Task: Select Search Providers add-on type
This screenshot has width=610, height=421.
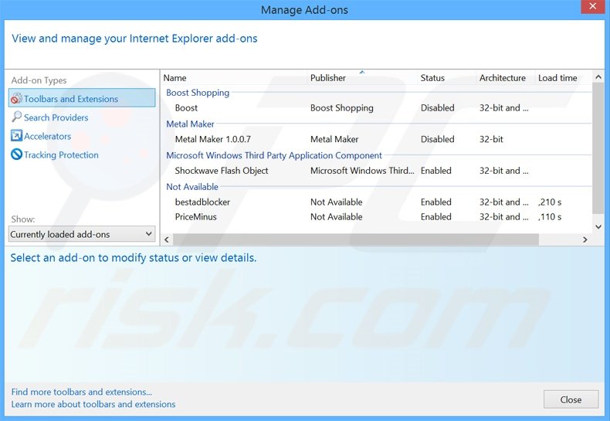Action: (56, 117)
